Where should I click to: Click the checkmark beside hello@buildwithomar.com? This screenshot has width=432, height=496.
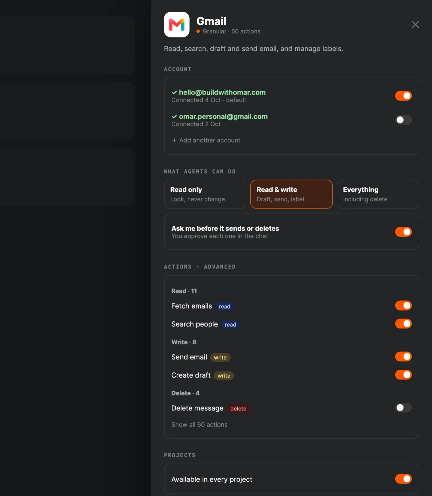tap(174, 92)
